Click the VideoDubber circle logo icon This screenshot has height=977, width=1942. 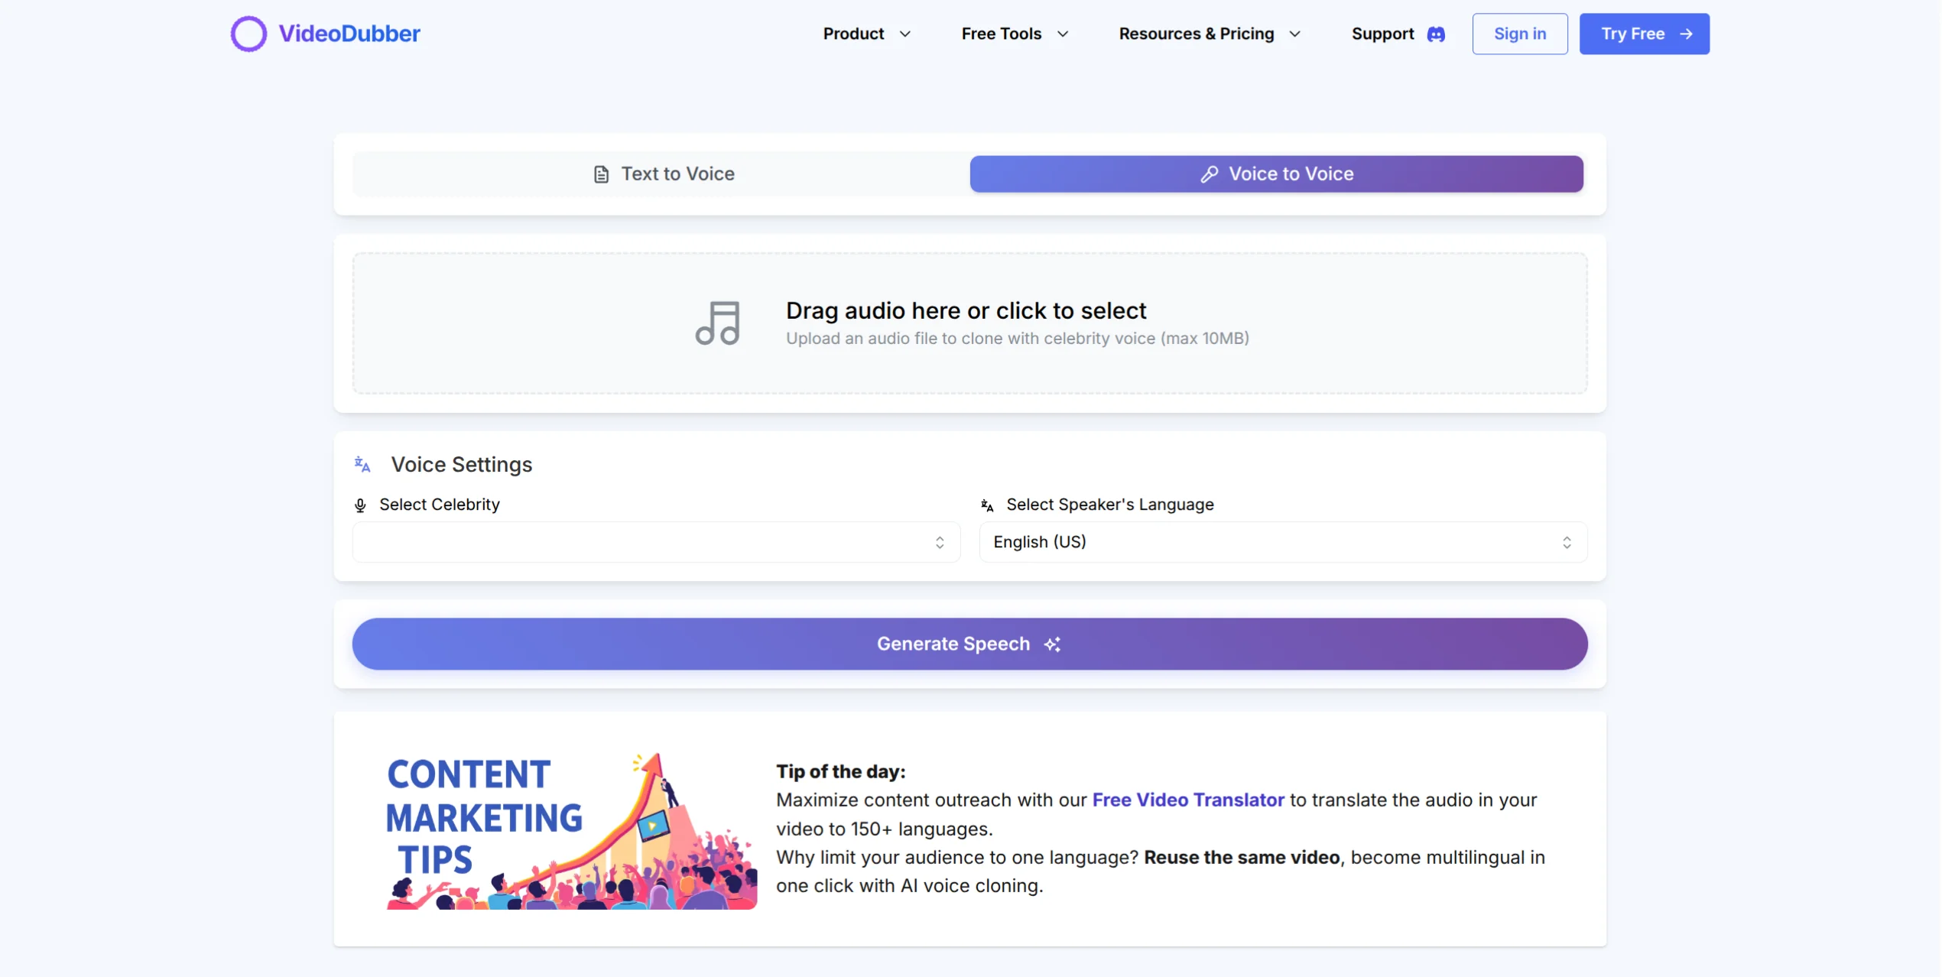click(248, 34)
